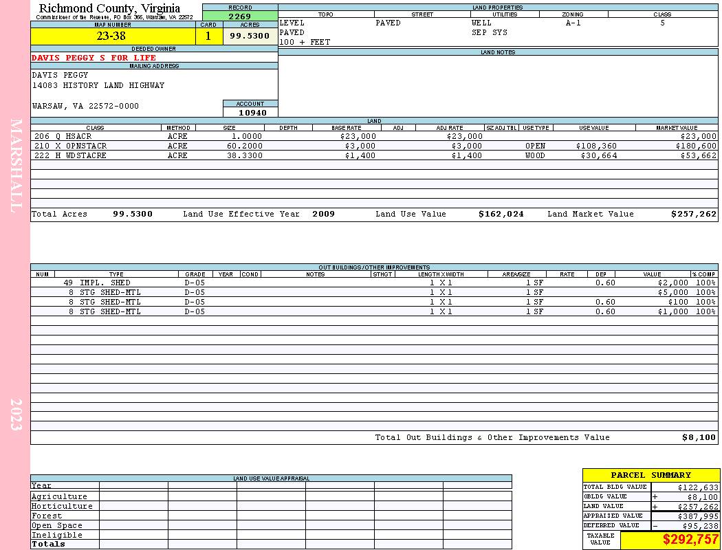This screenshot has width=722, height=550.
Task: Select deeded owner DAVIS PEGGY S FOR LIFE
Action: point(94,58)
